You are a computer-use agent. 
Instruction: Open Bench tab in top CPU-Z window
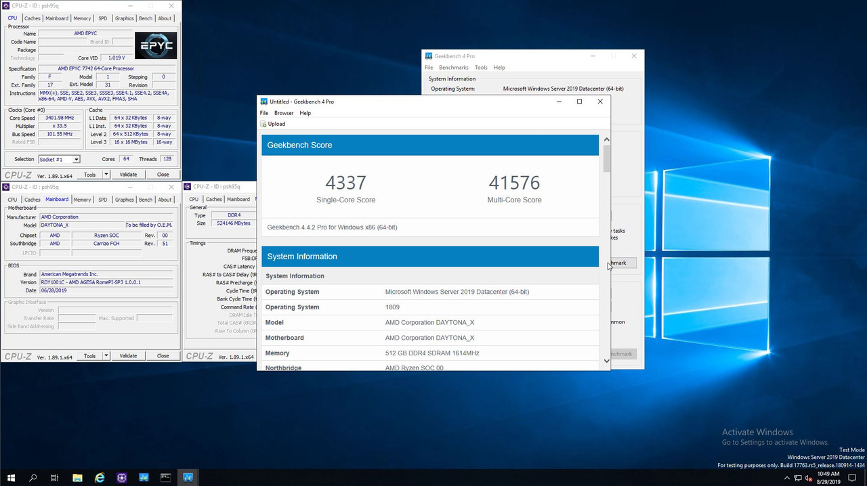coord(146,18)
